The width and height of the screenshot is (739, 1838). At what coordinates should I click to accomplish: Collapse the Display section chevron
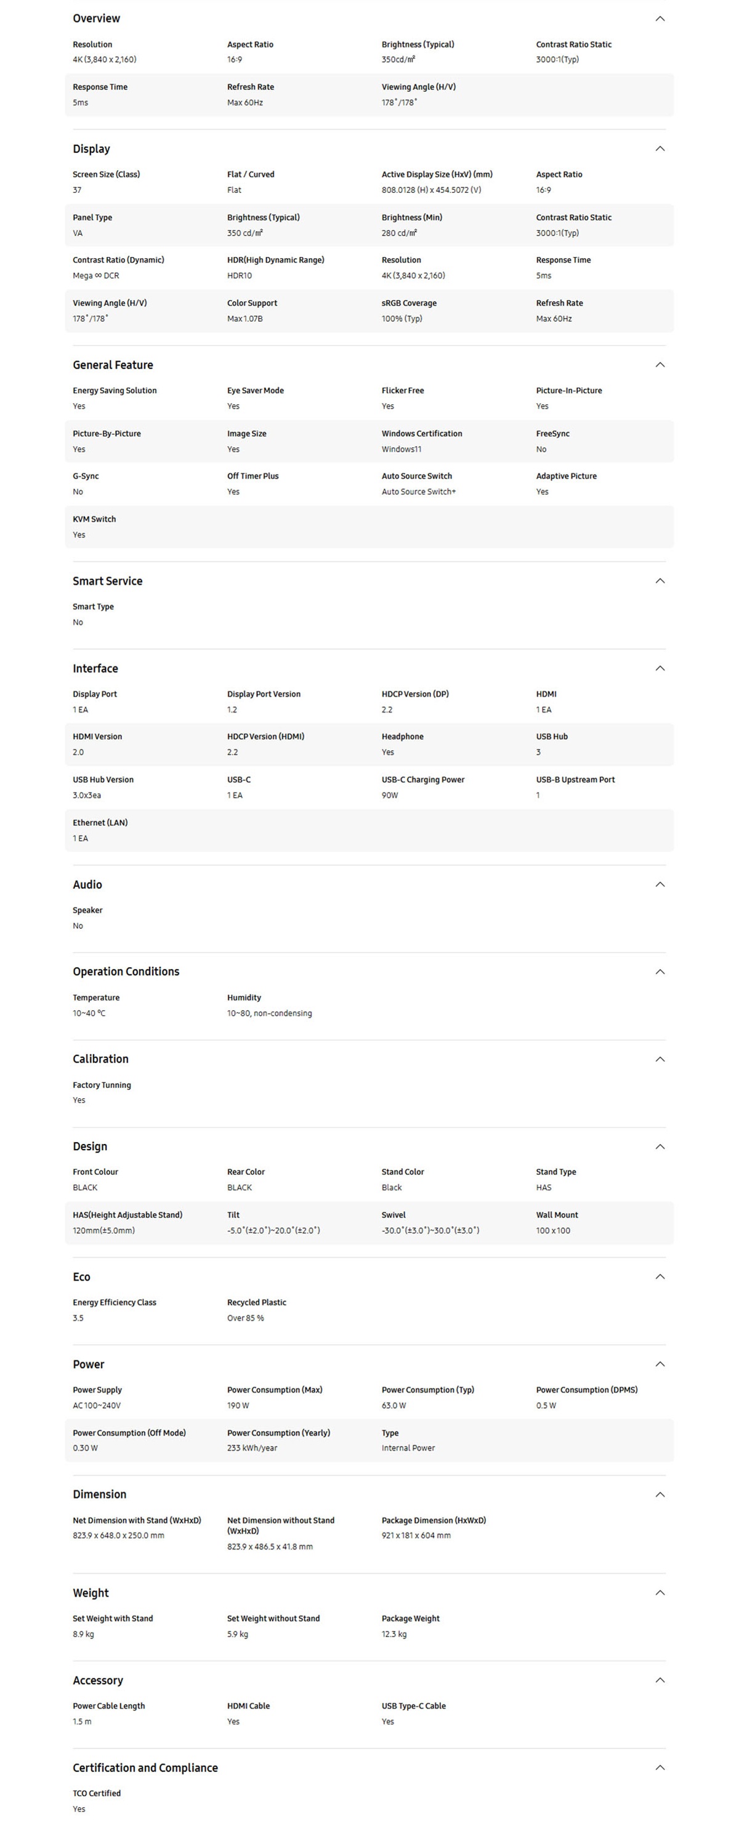tap(660, 149)
